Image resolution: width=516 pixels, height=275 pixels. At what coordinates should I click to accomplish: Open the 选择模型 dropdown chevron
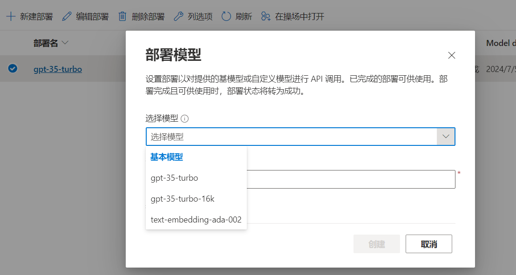pyautogui.click(x=446, y=136)
